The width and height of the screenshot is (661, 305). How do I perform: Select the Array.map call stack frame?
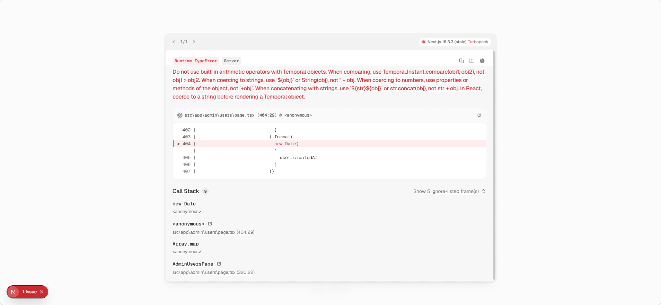click(x=186, y=244)
